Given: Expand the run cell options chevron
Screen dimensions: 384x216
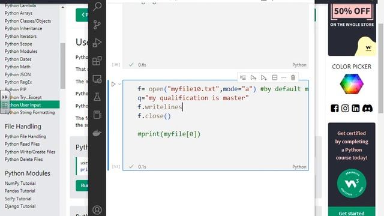Looking at the screenshot, I should (x=119, y=84).
